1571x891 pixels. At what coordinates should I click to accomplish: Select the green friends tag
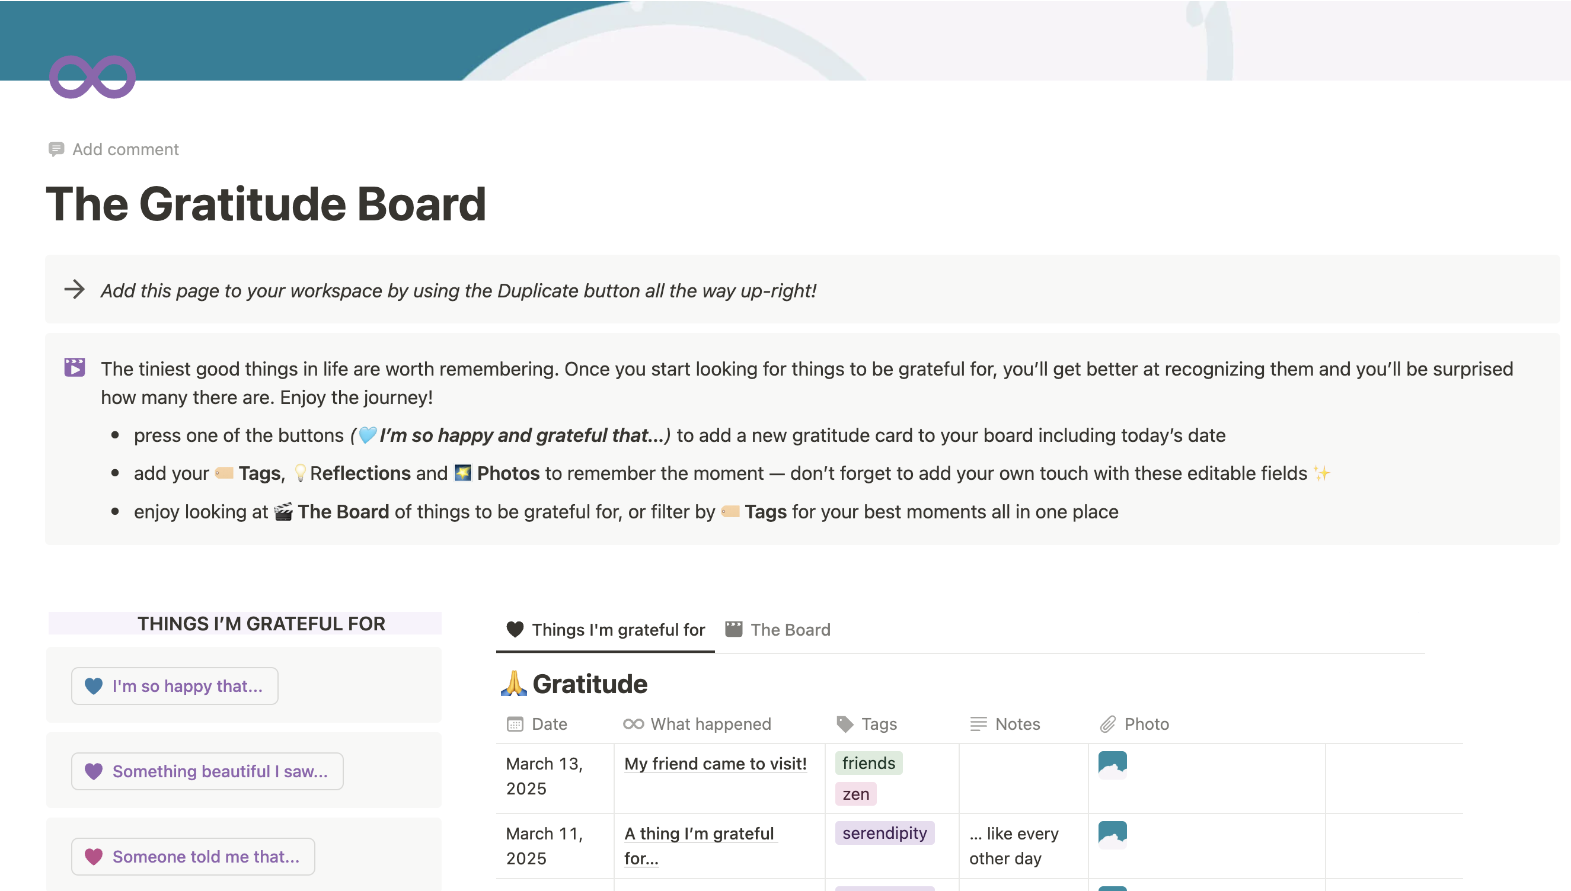click(x=868, y=763)
